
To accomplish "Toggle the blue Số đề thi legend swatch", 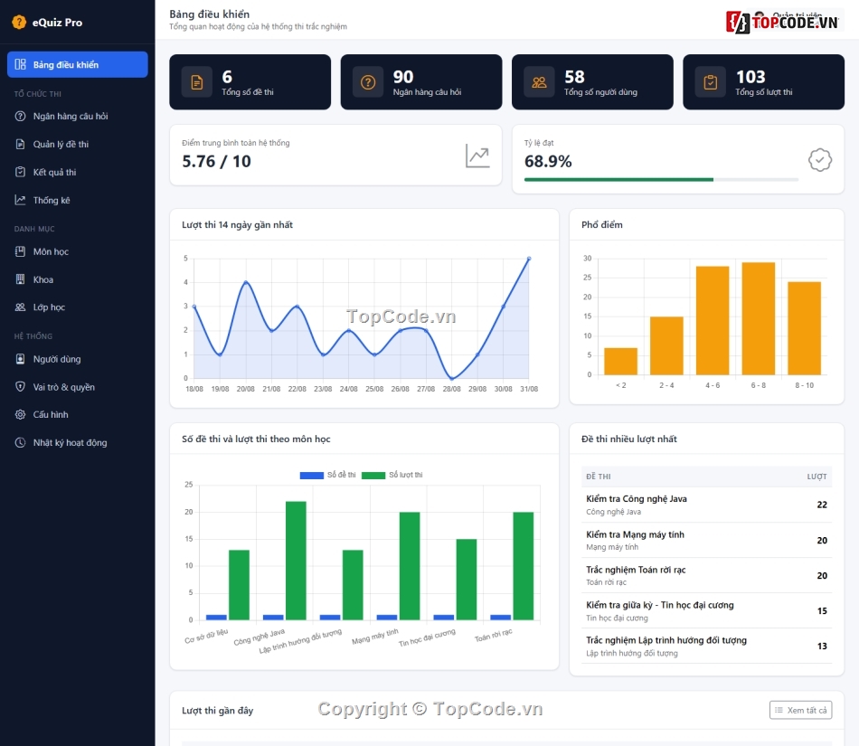I will (x=312, y=475).
